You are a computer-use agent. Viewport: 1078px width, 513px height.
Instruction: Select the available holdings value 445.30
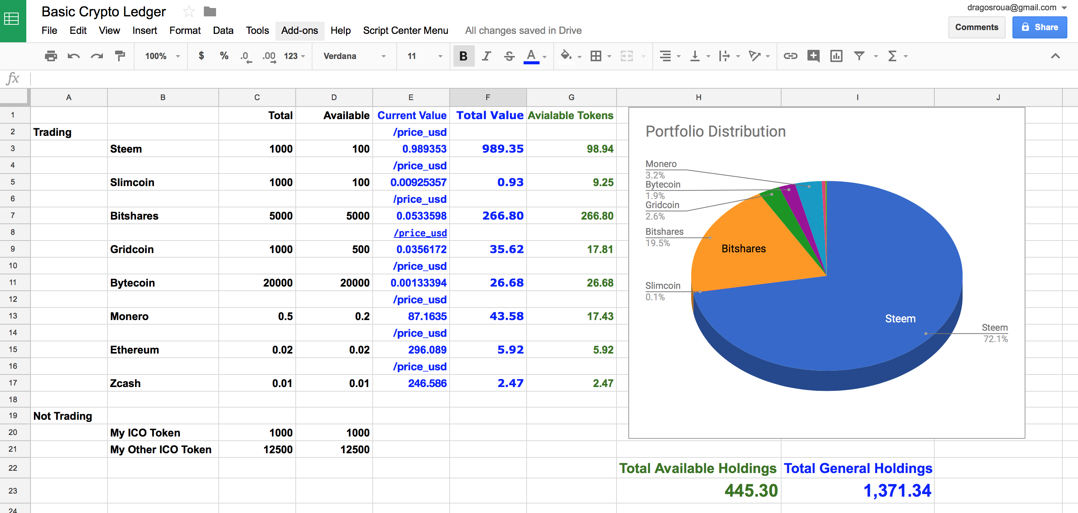coord(698,491)
